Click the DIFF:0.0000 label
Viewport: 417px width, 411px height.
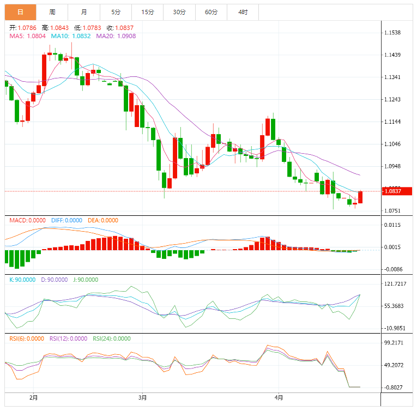(67, 220)
